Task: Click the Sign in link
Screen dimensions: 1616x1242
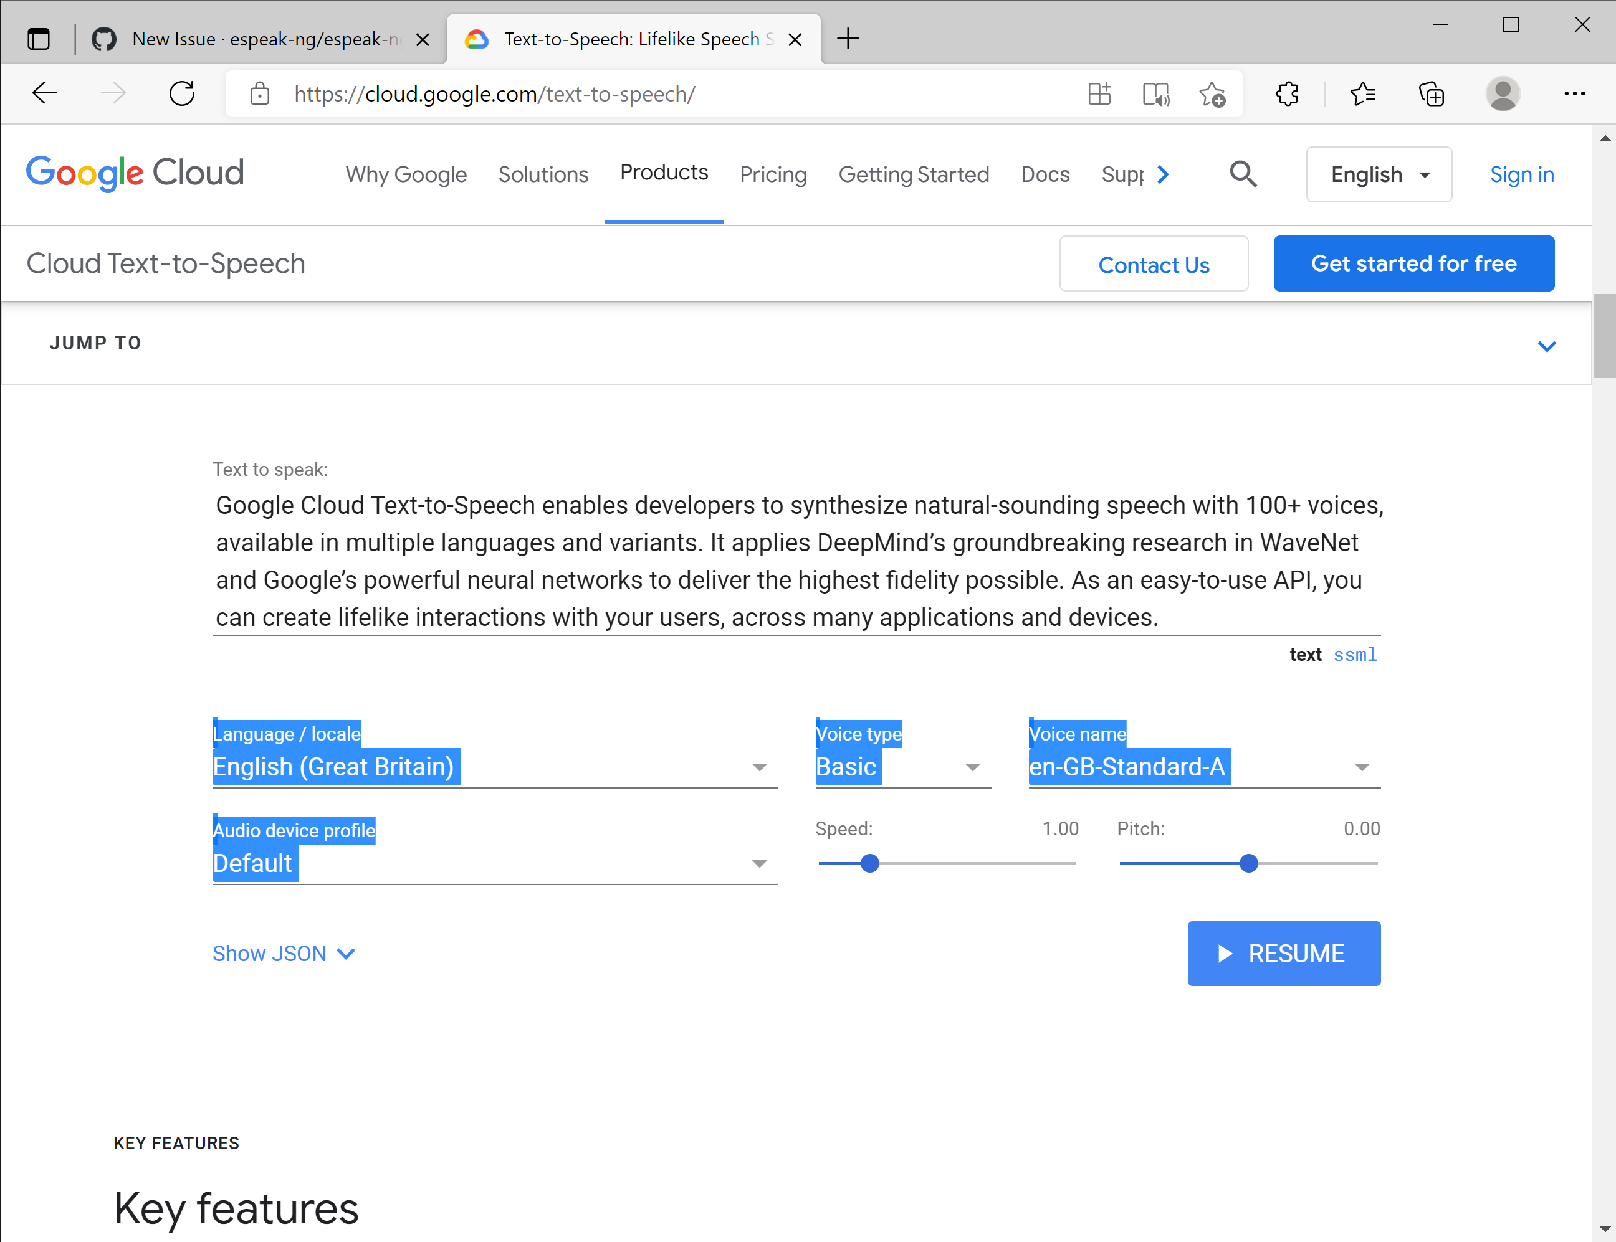Action: [1522, 174]
